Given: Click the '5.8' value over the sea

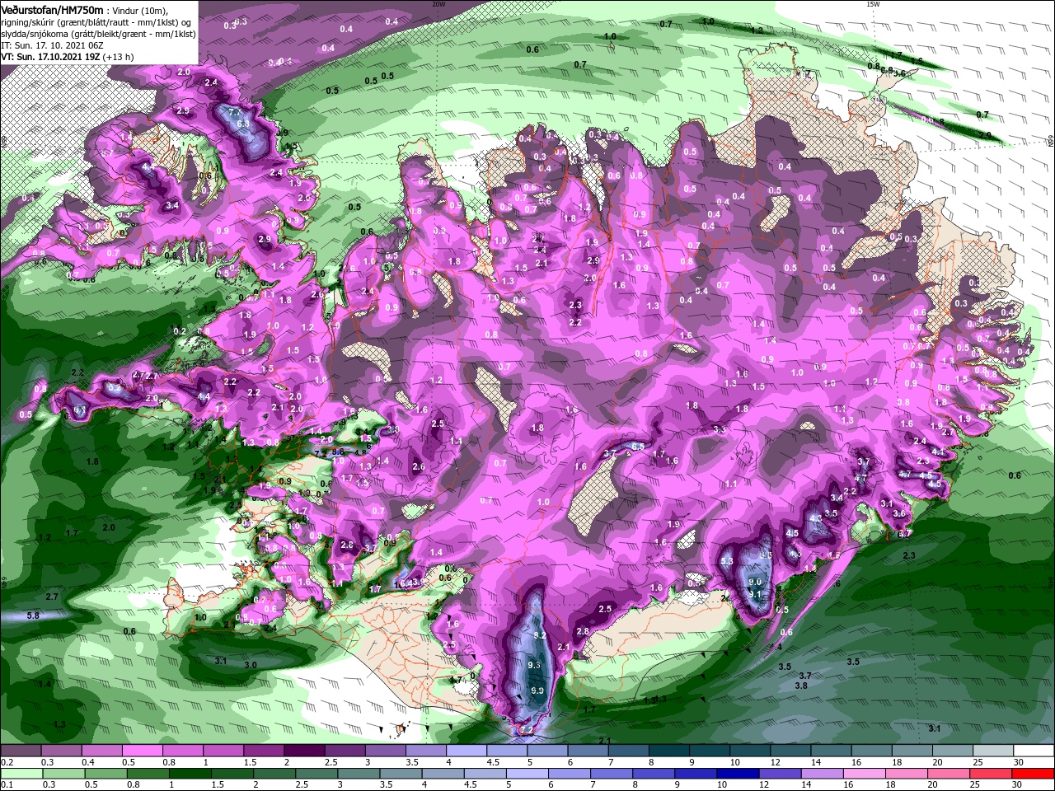Looking at the screenshot, I should point(33,615).
